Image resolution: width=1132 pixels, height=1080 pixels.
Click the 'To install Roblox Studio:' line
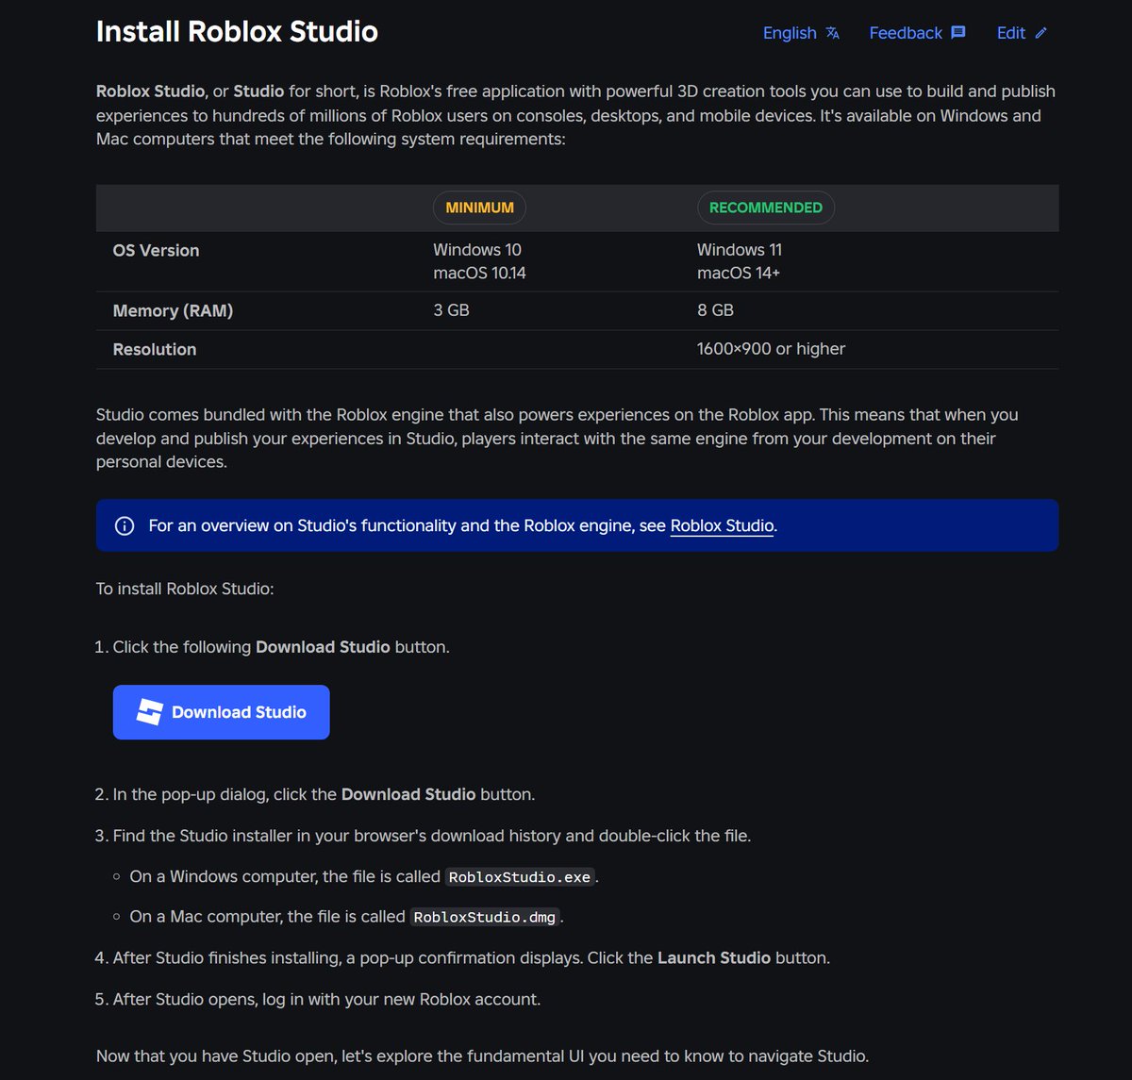pyautogui.click(x=185, y=589)
